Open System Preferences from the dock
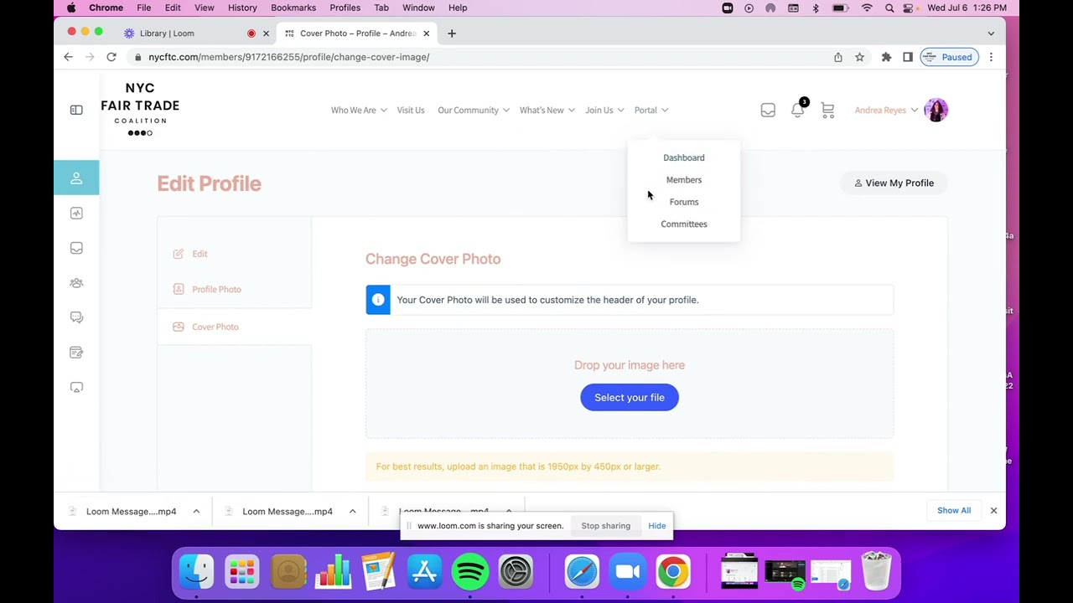The image size is (1073, 603). coord(516,572)
